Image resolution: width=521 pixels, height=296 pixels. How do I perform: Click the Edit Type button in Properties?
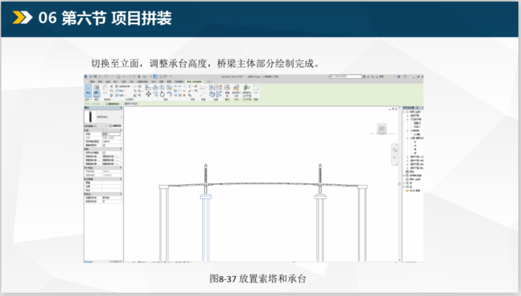tap(116, 127)
